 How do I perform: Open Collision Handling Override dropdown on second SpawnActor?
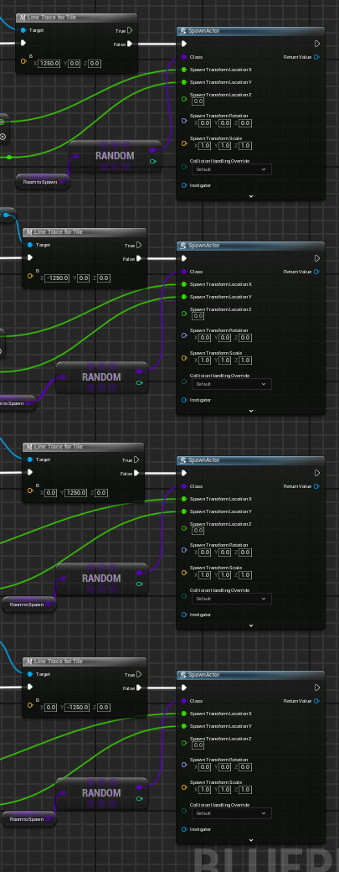[x=232, y=384]
